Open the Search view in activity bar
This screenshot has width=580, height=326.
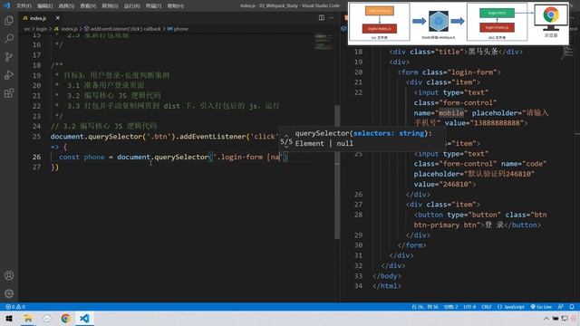[x=9, y=38]
